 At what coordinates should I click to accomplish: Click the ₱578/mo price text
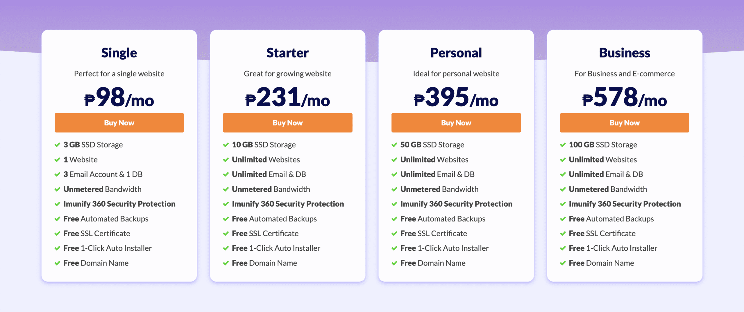pos(625,98)
